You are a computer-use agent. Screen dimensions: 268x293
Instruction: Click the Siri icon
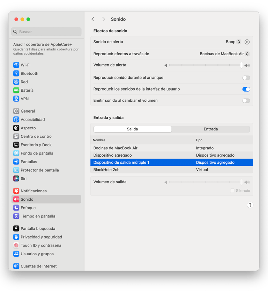coord(16,178)
